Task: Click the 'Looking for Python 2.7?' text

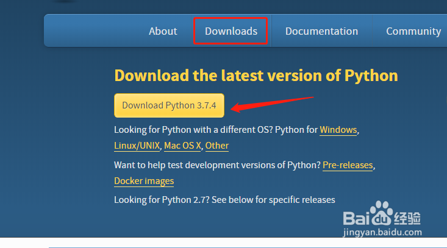Action: [224, 200]
